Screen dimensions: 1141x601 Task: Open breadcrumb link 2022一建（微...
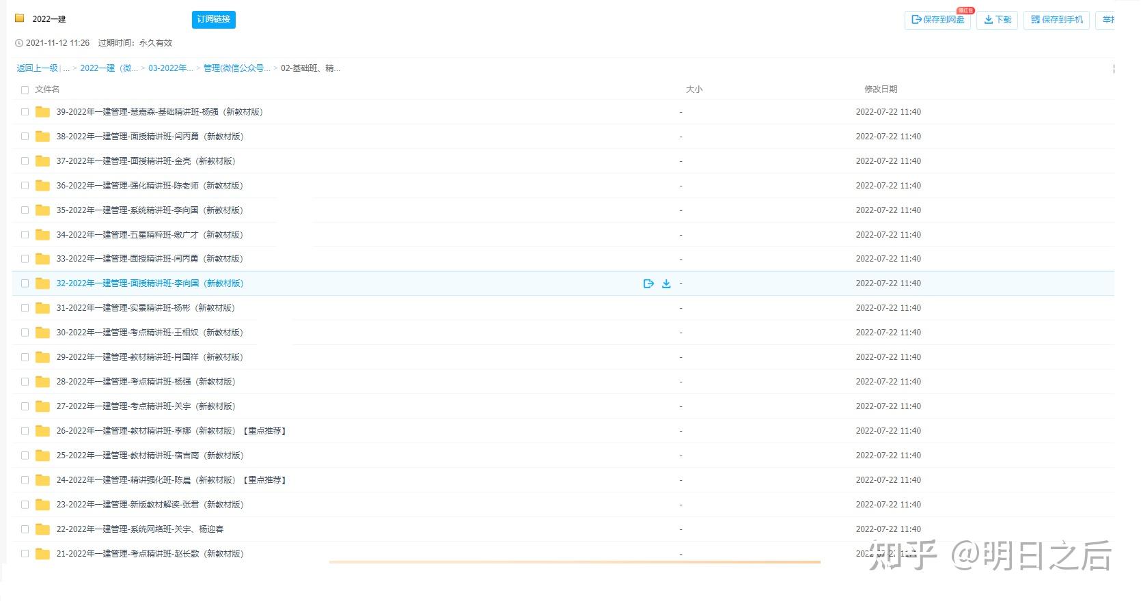click(x=109, y=68)
